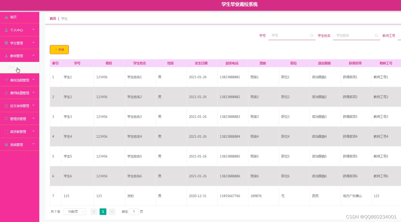Click the chat-bubble icon beside 管理员管理
Image resolution: width=401 pixels, height=222 pixels.
click(x=6, y=119)
